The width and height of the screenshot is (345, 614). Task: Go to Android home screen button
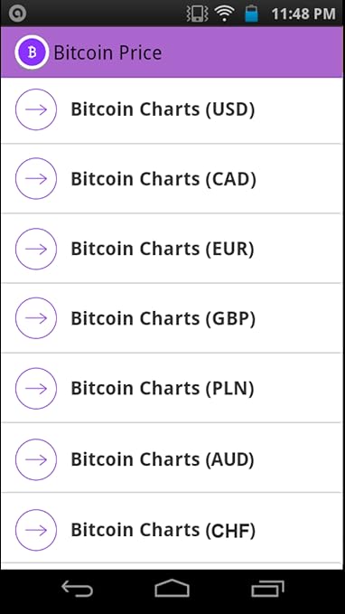click(172, 589)
